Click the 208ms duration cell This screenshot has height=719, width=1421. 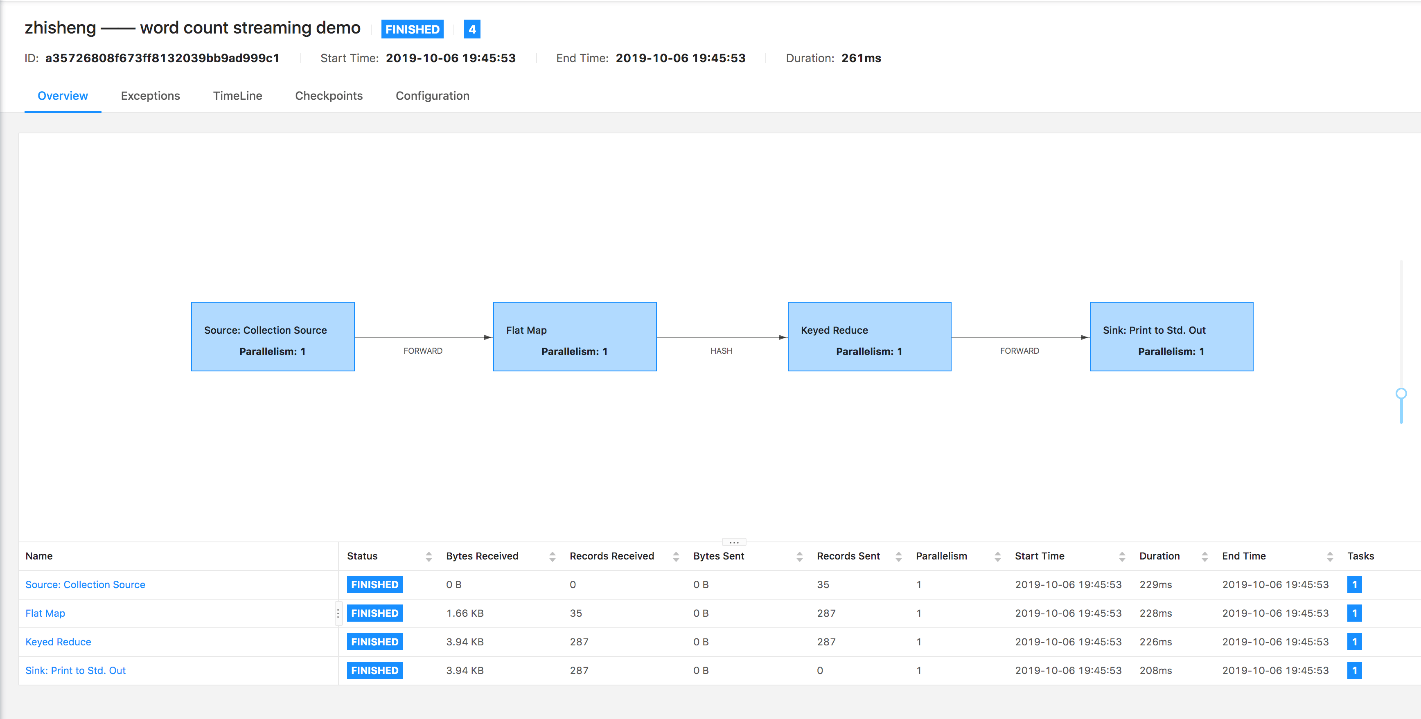click(x=1156, y=670)
